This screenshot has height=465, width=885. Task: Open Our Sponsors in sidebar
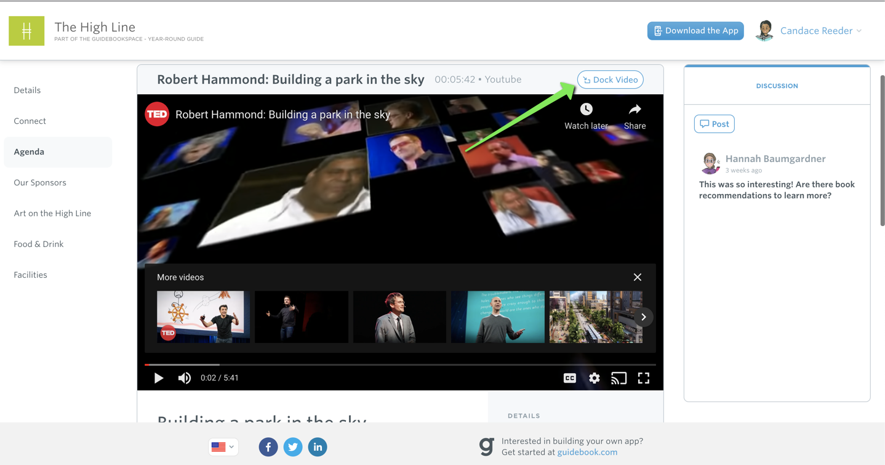[40, 182]
